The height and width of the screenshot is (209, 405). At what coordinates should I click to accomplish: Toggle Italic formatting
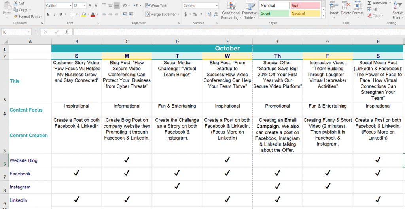tap(54, 15)
